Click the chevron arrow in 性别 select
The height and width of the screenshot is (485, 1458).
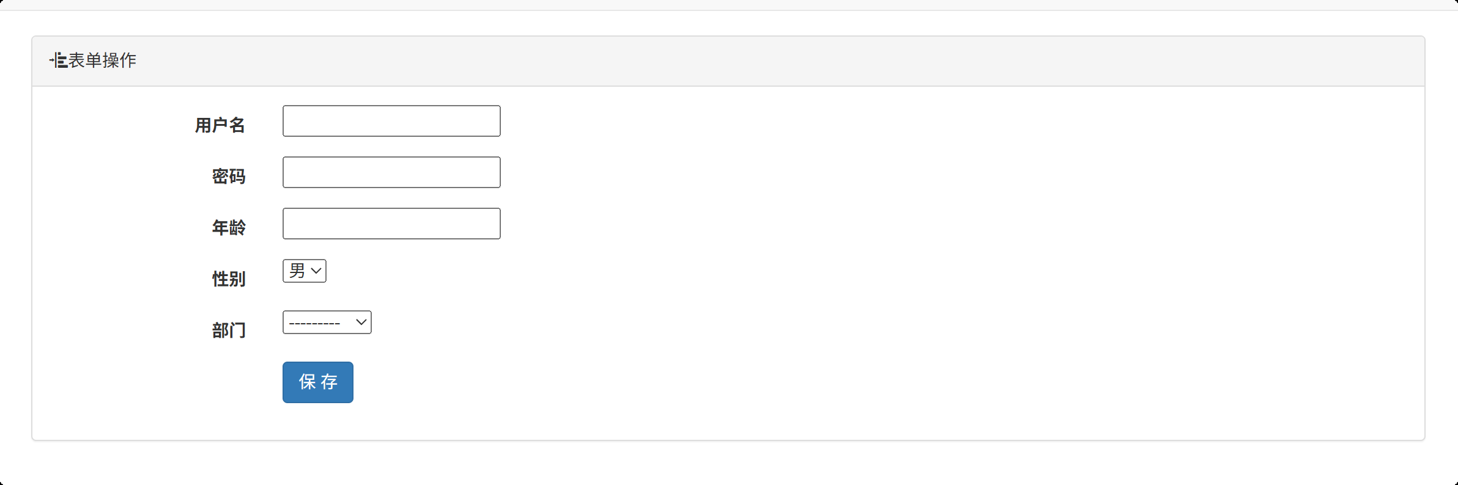(316, 271)
